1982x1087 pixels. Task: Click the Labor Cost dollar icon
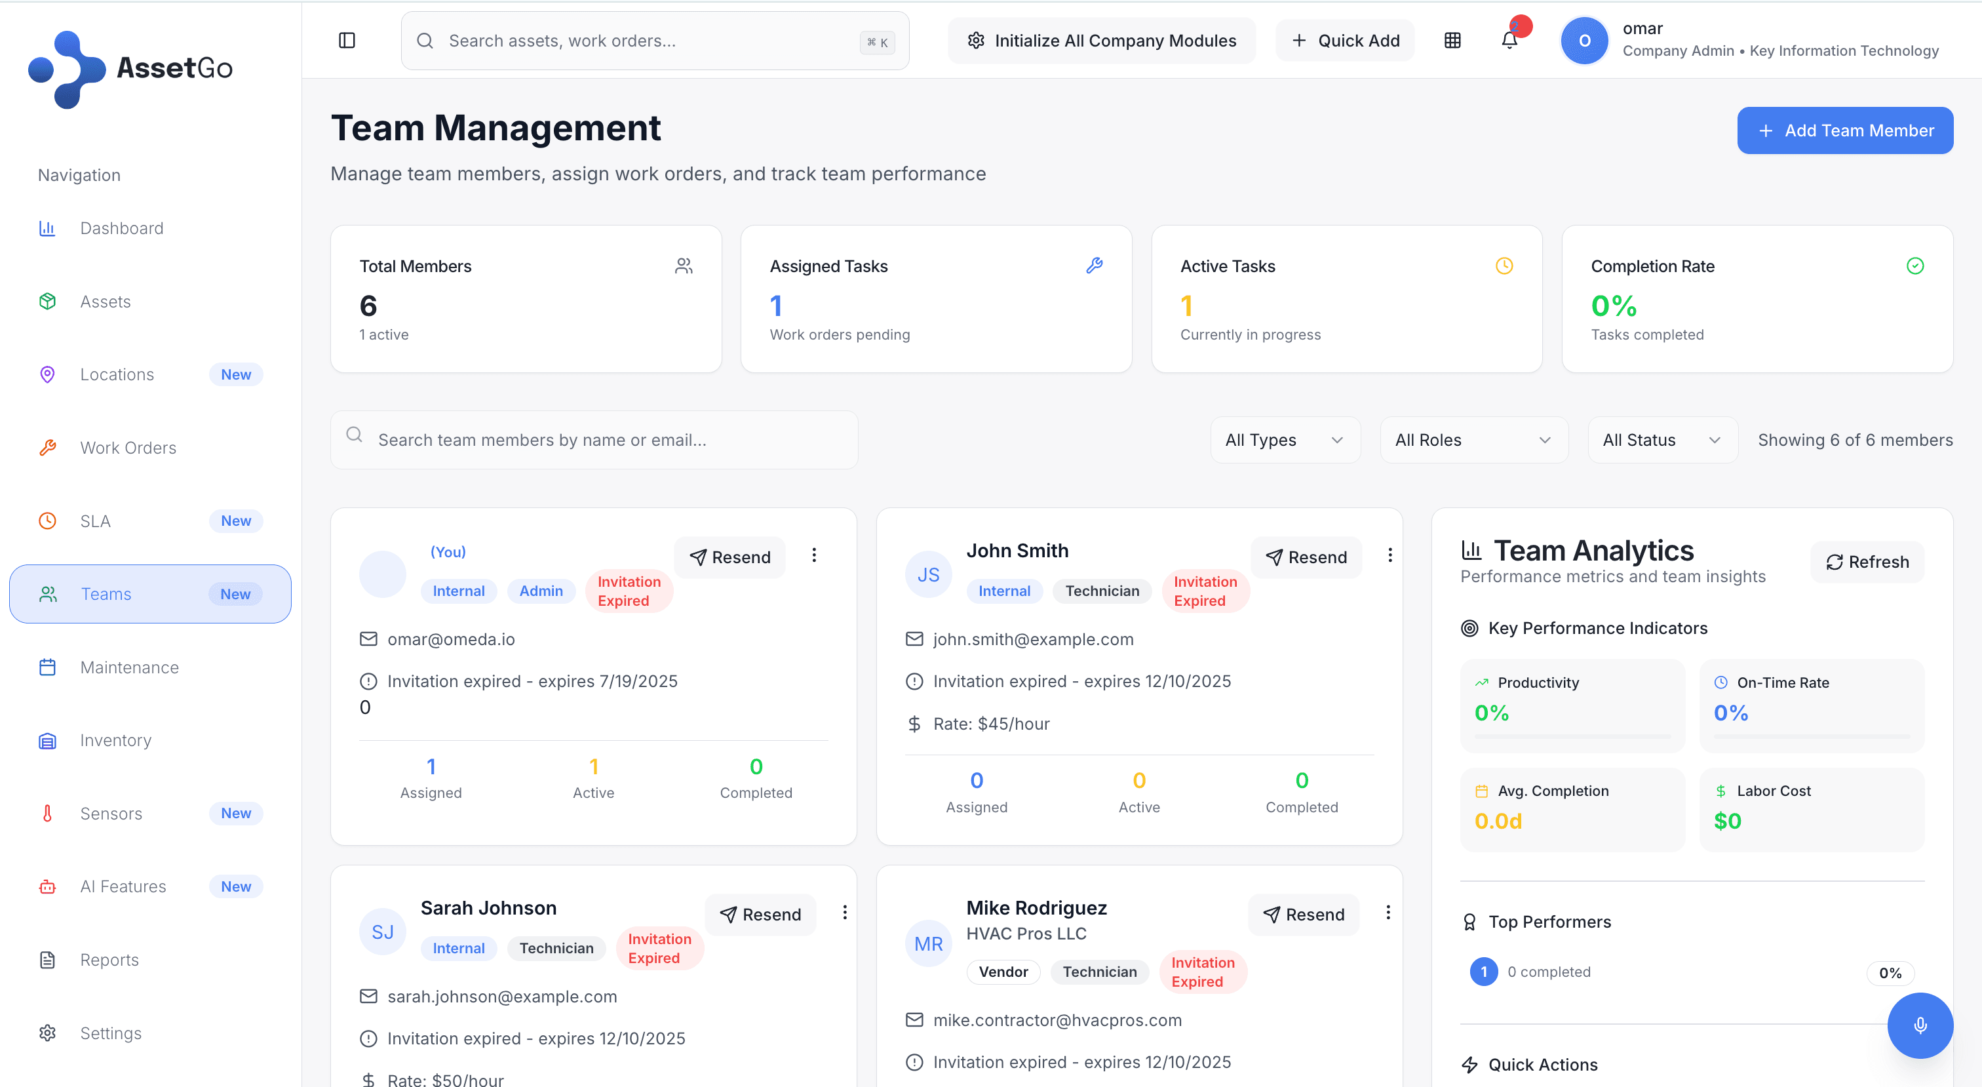coord(1720,791)
